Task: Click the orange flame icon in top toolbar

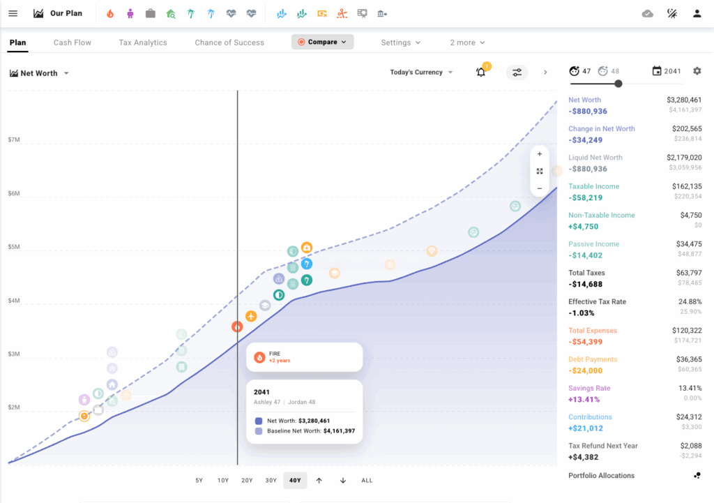Action: click(111, 13)
